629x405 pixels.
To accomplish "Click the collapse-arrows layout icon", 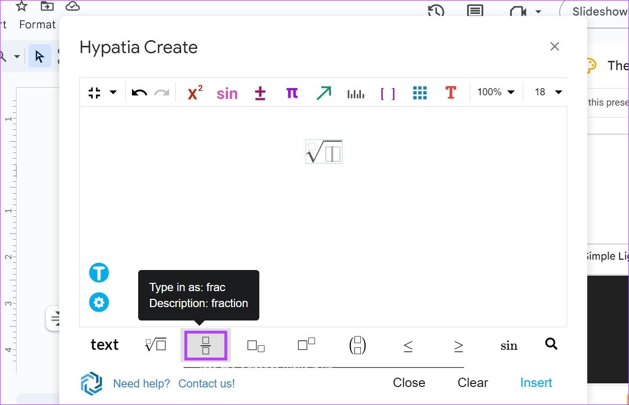I will tap(94, 93).
